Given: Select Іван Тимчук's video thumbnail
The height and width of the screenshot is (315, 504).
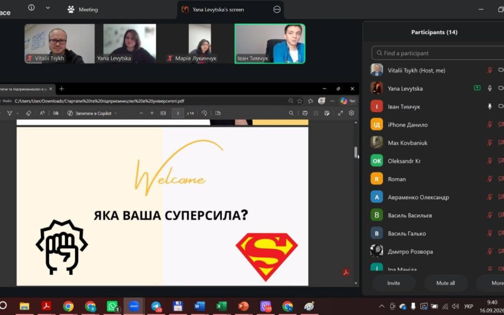Looking at the screenshot, I should (x=270, y=43).
